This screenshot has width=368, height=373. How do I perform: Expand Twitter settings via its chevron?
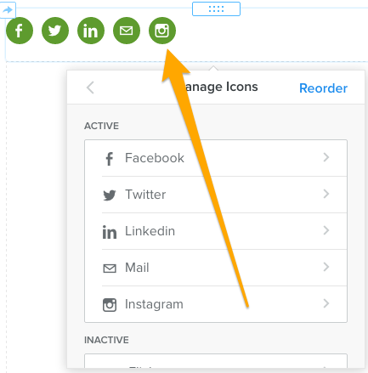326,194
